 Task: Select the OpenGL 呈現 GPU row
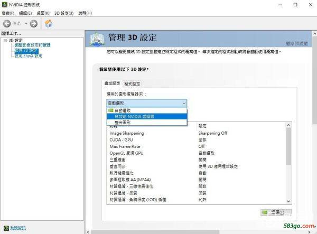click(x=197, y=153)
